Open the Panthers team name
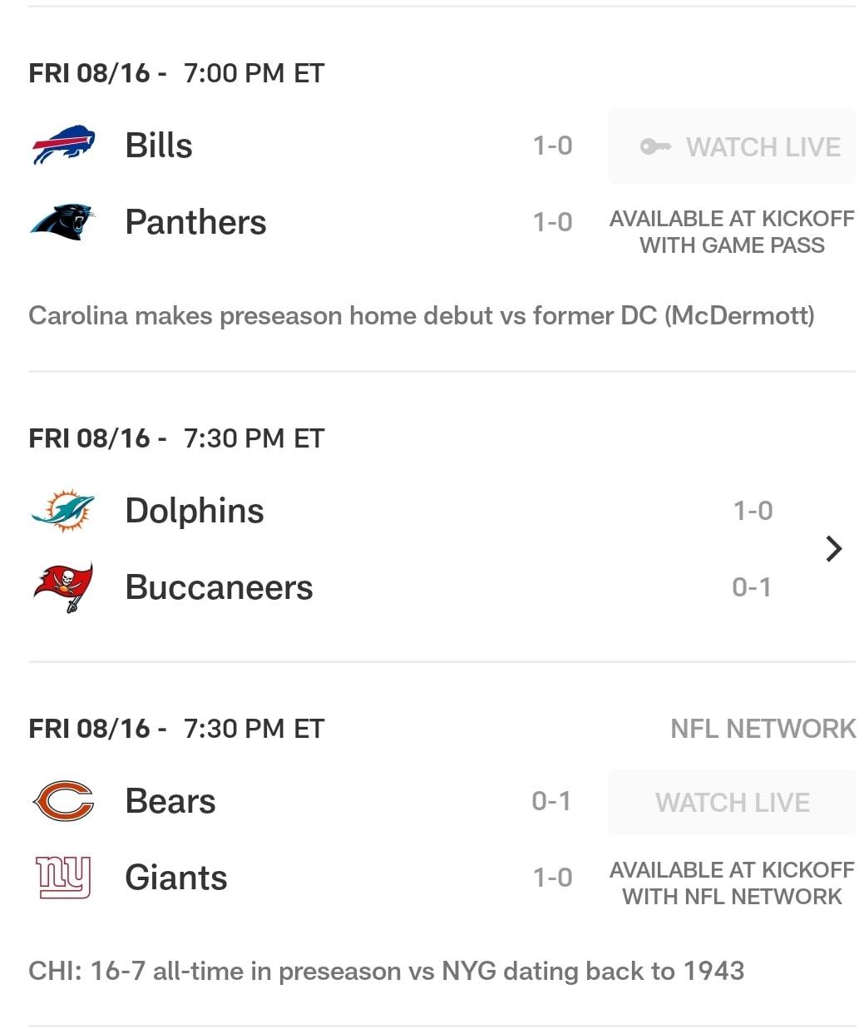 195,221
